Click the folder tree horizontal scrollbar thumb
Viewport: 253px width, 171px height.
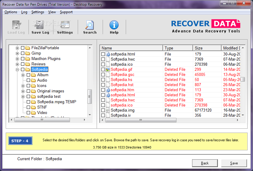pos(42,120)
